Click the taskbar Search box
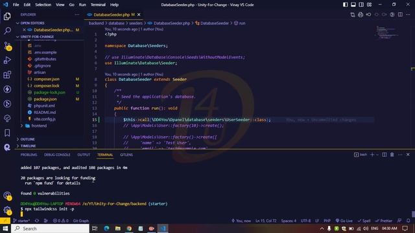Image resolution: width=415 pixels, height=233 pixels. [51, 228]
